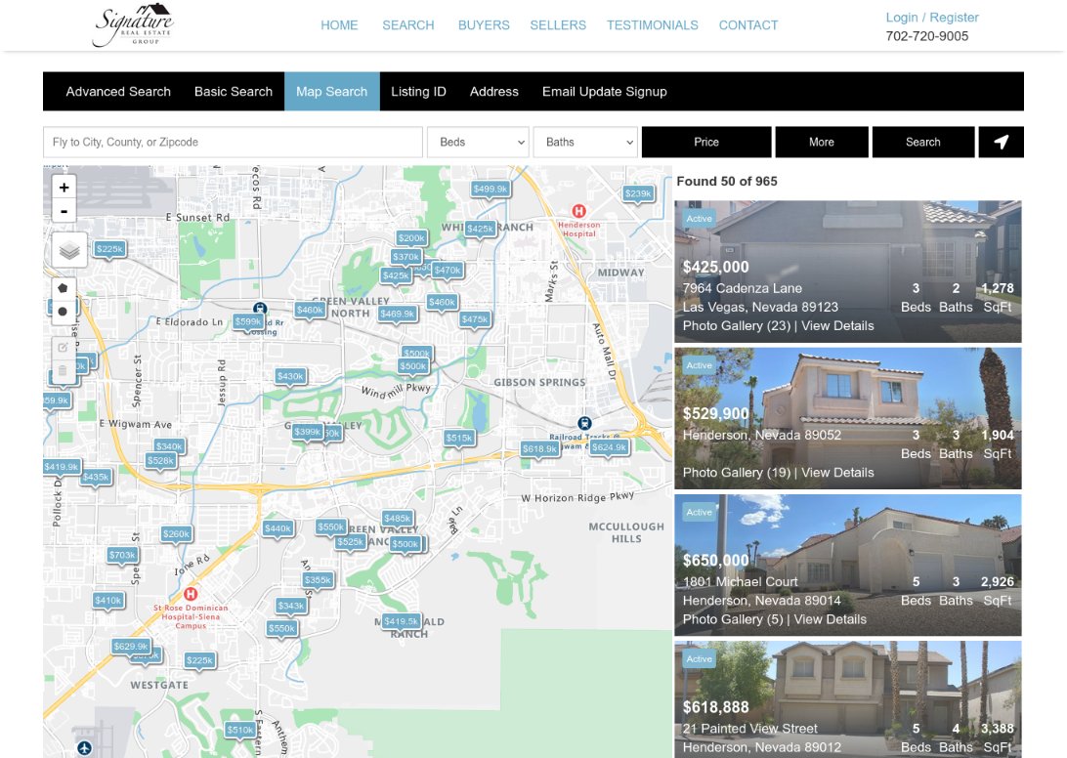1067x758 pixels.
Task: Zoom in on the map using plus icon
Action: click(64, 187)
